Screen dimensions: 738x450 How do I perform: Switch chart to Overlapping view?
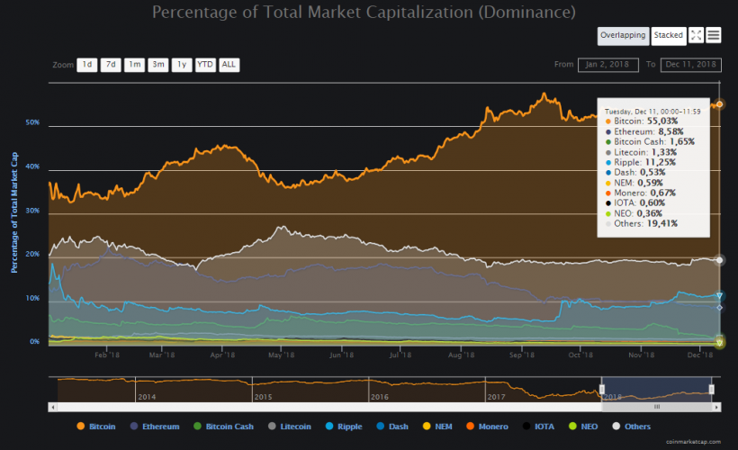coord(622,35)
